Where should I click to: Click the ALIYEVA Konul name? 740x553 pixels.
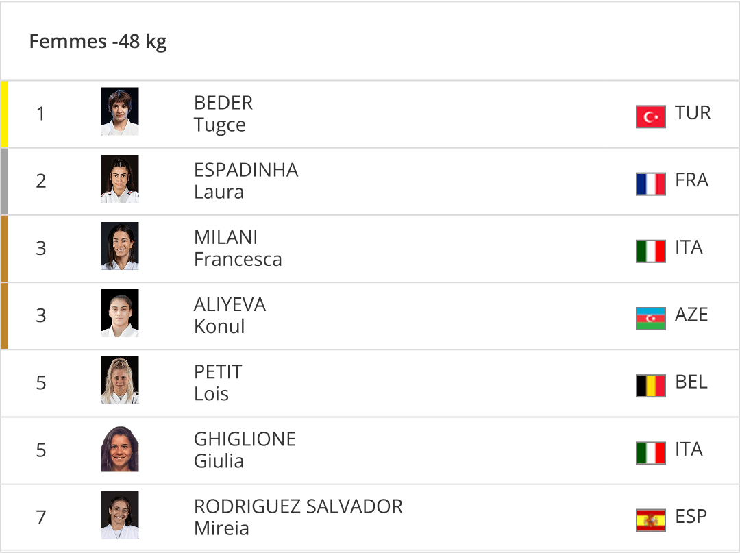point(230,315)
